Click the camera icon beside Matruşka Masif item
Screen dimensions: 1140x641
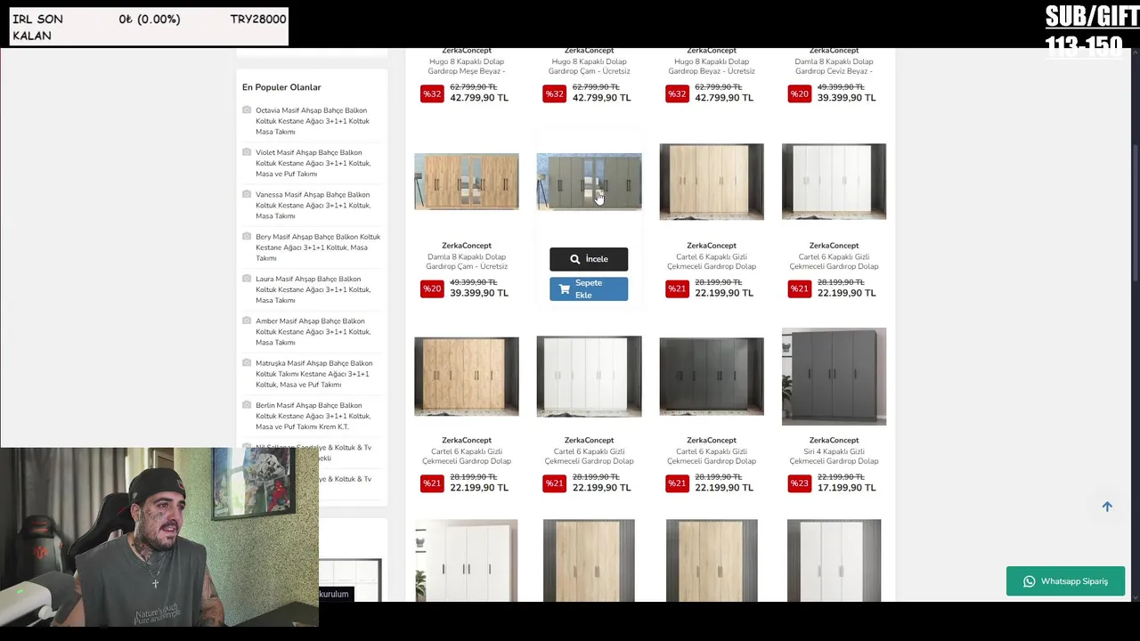coord(247,362)
